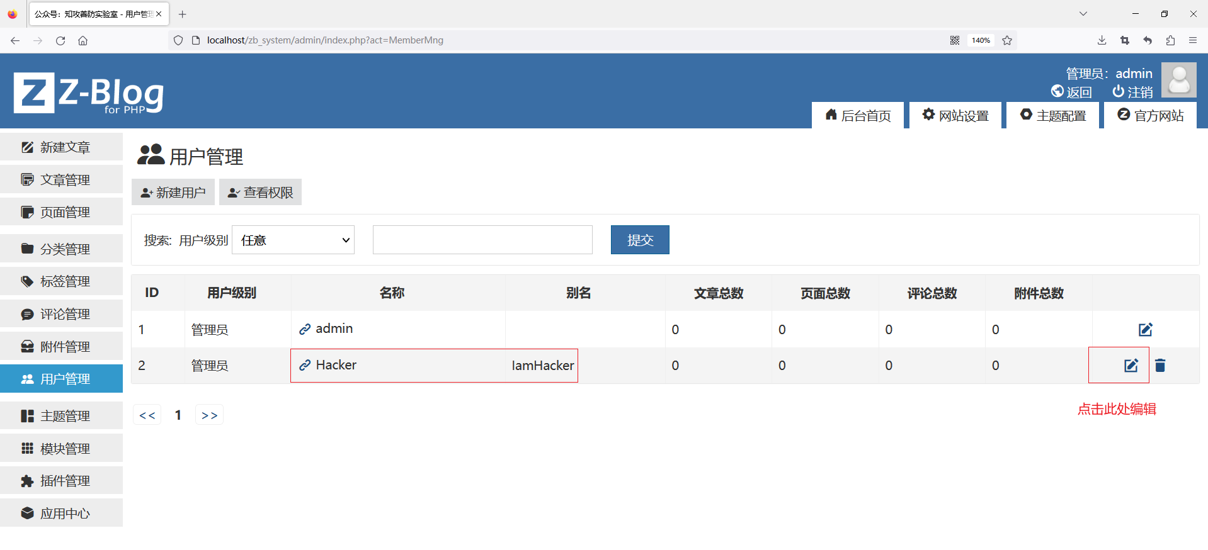Edit the Hacker user via pencil icon
Image resolution: width=1208 pixels, height=550 pixels.
[1131, 366]
